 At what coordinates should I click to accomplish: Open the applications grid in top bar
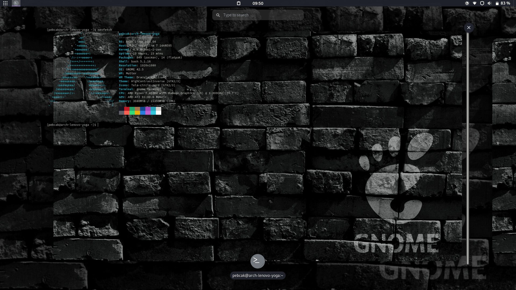[x=5, y=3]
